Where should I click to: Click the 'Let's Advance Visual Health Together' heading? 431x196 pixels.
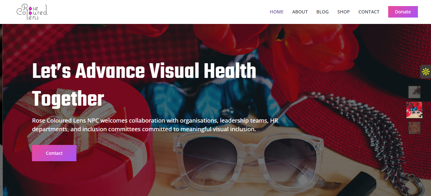tap(144, 85)
